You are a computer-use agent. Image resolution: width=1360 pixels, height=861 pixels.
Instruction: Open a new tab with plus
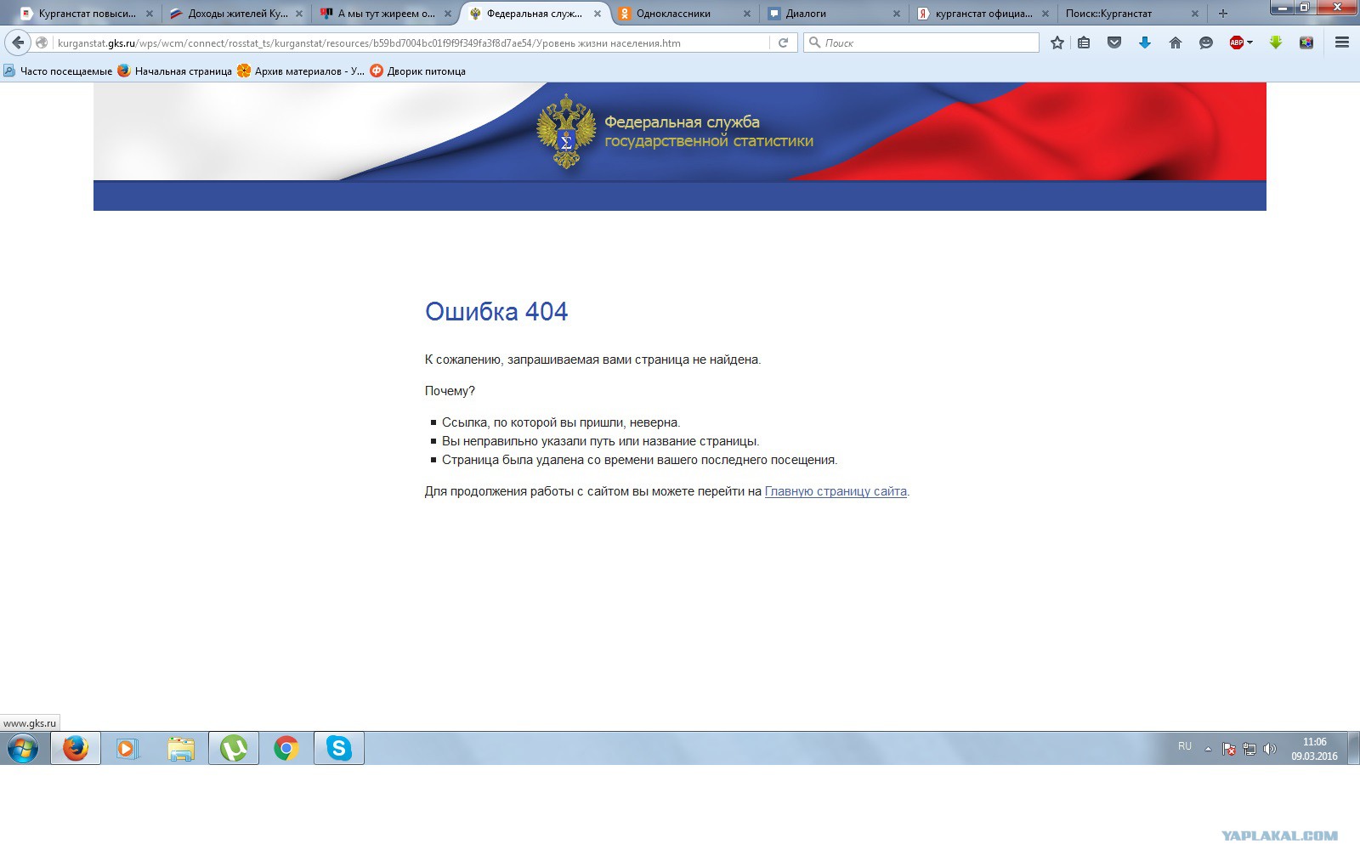[1223, 14]
